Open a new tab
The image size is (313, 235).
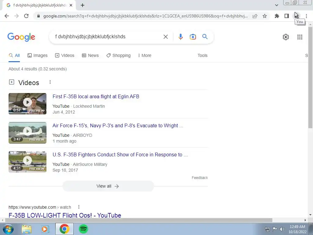click(x=83, y=5)
